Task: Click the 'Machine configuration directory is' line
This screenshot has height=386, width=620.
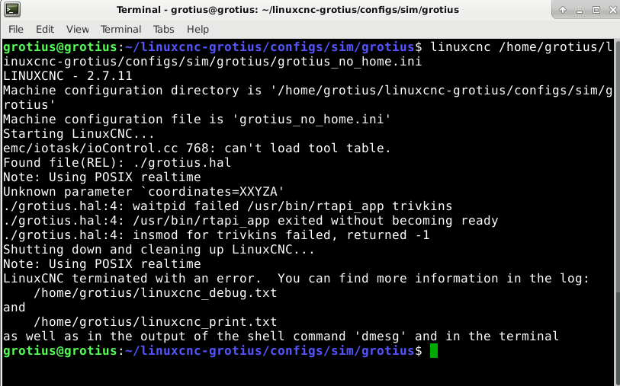Action: pyautogui.click(x=307, y=97)
